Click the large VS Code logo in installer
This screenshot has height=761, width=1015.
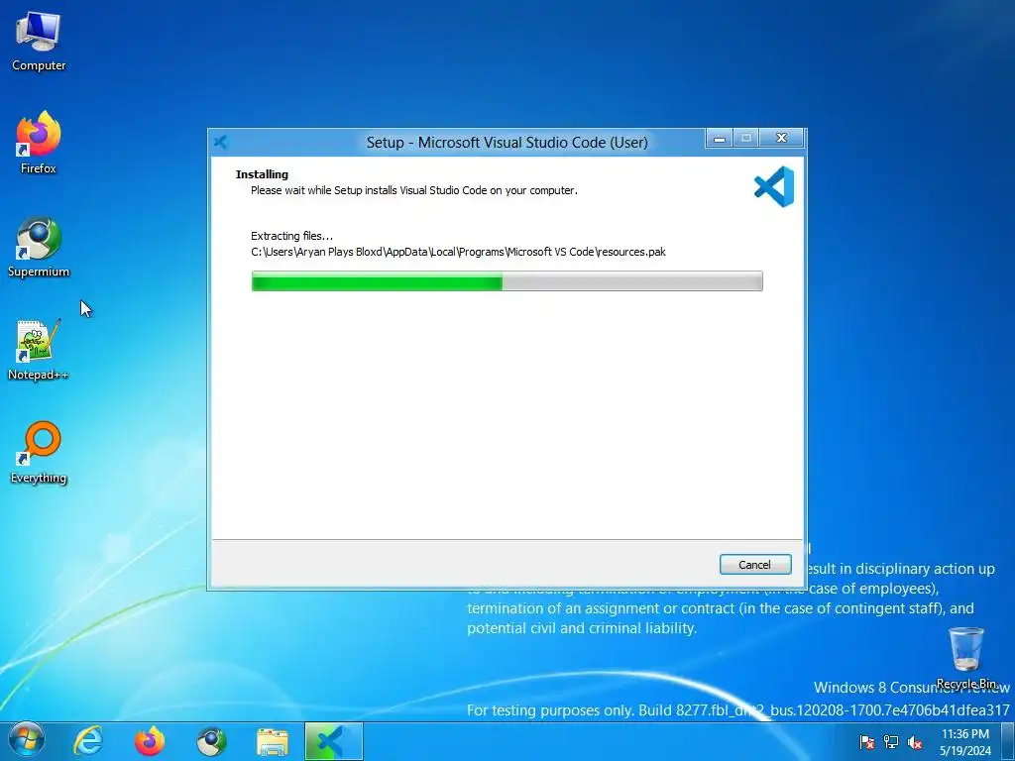pos(774,186)
